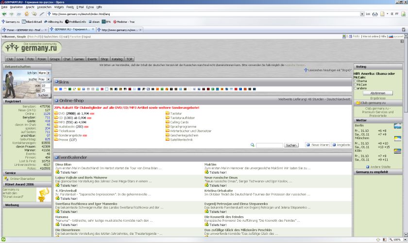Switch to the Foren - GERMANY.RU tab
The height and width of the screenshot is (243, 408).
[25, 30]
